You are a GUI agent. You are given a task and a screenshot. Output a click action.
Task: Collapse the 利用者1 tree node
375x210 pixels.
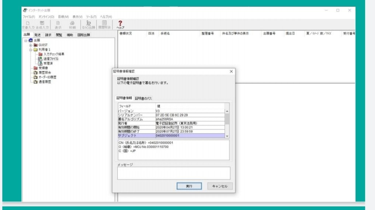click(30, 50)
